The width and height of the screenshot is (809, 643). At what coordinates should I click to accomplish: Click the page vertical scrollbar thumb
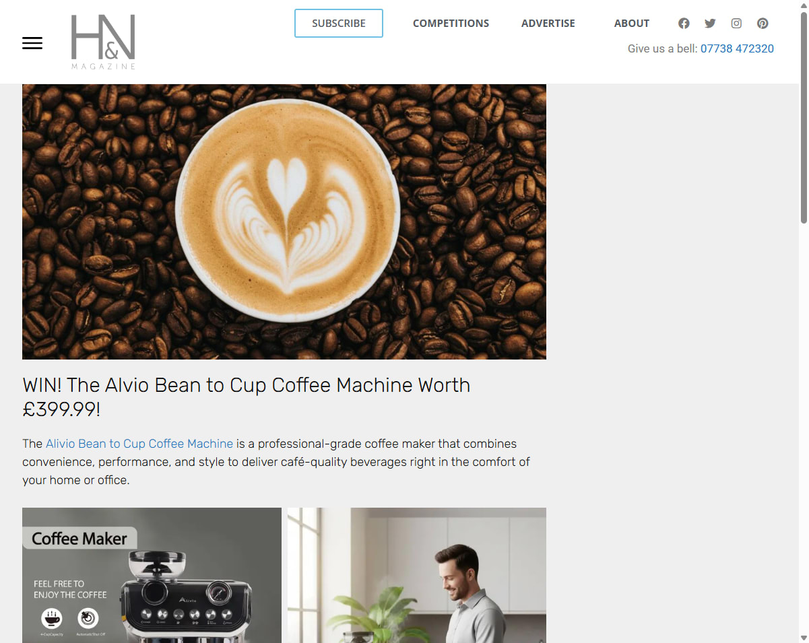point(804,118)
